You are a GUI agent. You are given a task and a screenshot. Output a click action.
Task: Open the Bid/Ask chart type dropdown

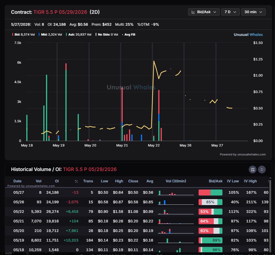click(x=204, y=12)
